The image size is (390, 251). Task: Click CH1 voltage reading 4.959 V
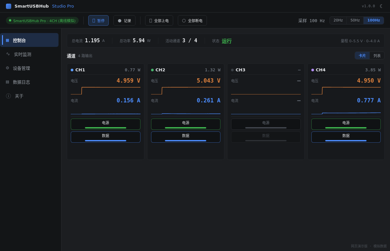pos(128,81)
